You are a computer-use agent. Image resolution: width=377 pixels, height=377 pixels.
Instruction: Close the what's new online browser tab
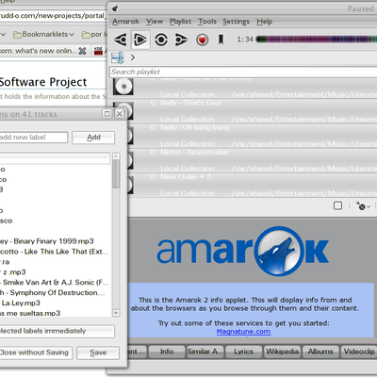pos(82,51)
